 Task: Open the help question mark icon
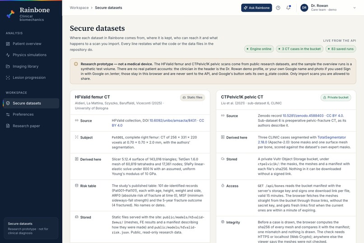click(x=278, y=8)
